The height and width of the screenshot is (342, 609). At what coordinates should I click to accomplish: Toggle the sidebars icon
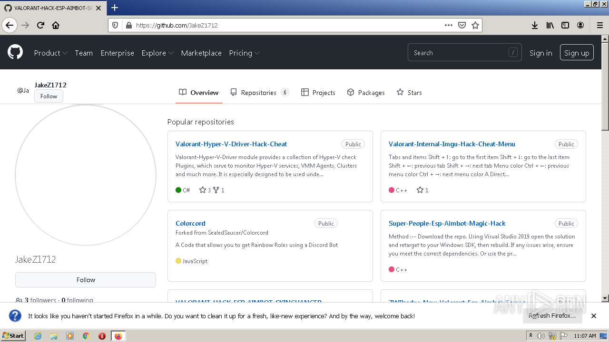[565, 25]
